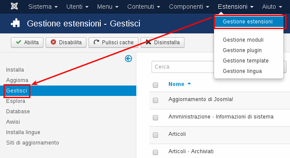Viewport: 290px width, 158px height.
Task: Open Aggiorna in sidebar
Action: coord(17,80)
